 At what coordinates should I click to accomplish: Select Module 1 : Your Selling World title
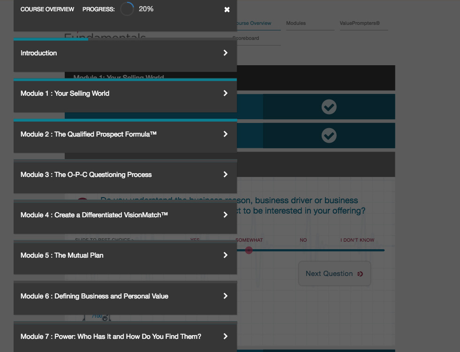coord(65,93)
